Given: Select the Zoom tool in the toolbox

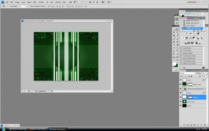Looking at the screenshot, I should point(177,60).
